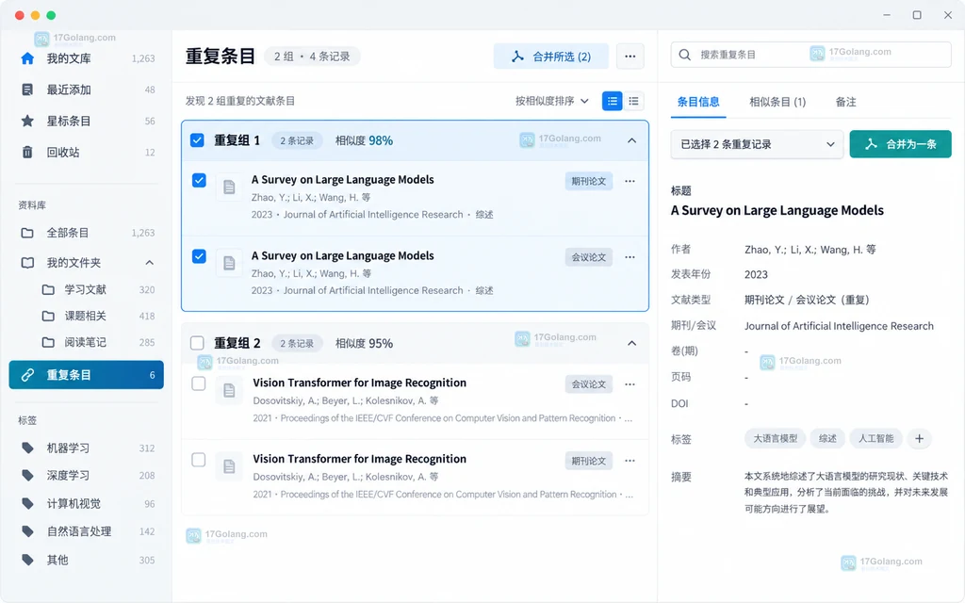Switch to the 条目信息 tab
965x603 pixels.
(x=698, y=102)
